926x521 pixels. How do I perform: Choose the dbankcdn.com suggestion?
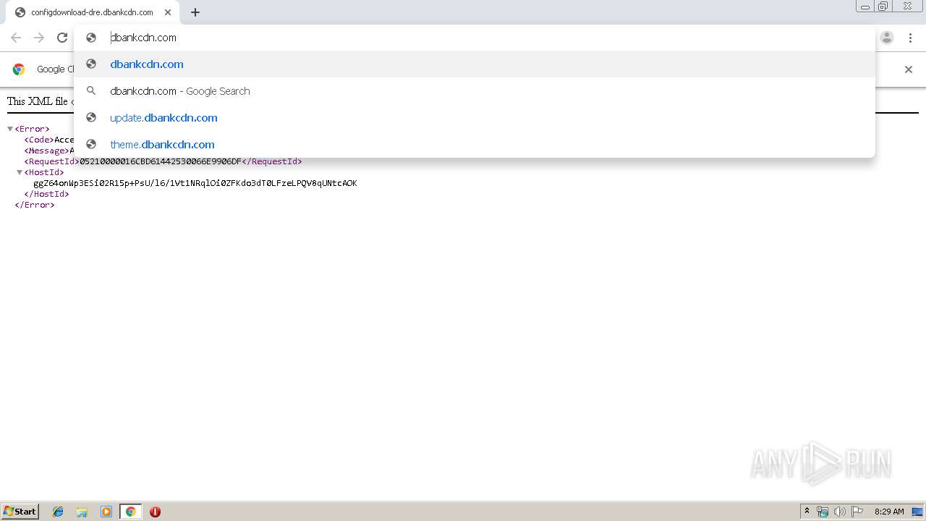click(x=474, y=64)
